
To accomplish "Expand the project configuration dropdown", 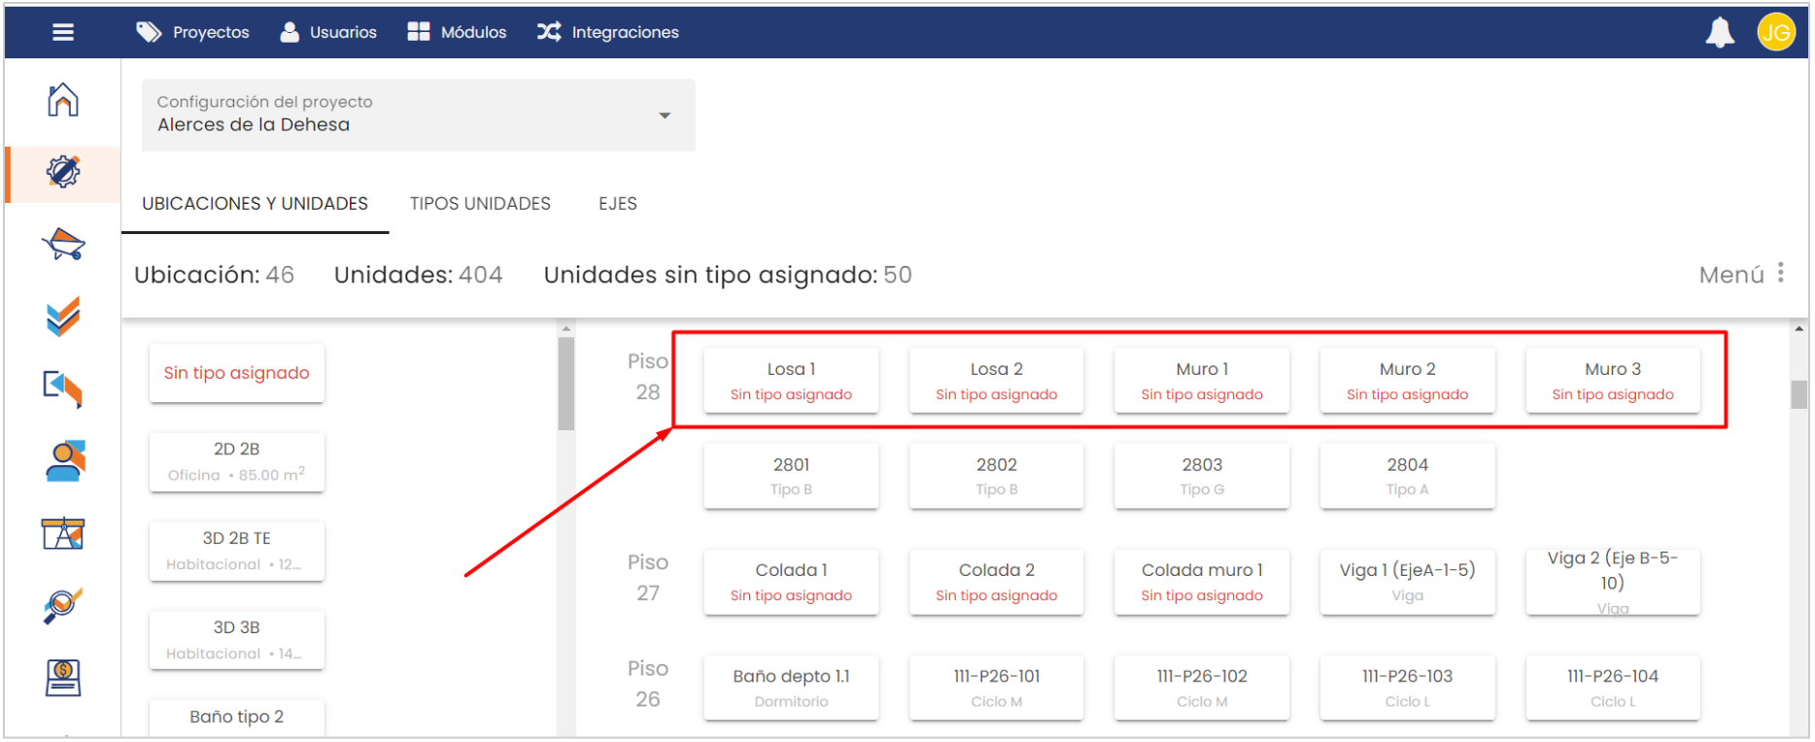I will [665, 116].
